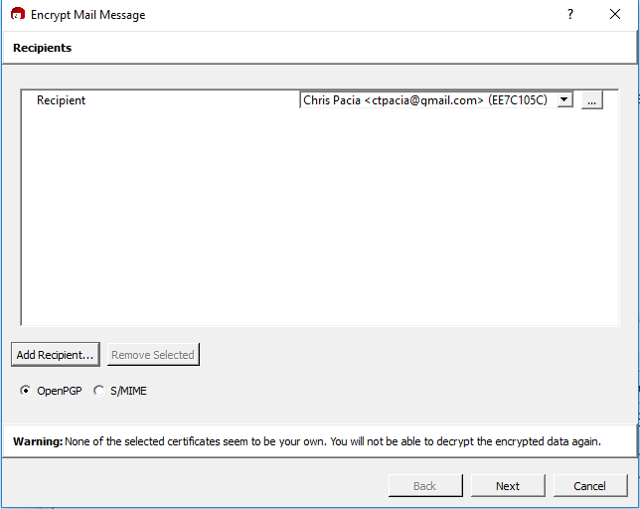
Task: Go back with the Back button
Action: coord(424,486)
